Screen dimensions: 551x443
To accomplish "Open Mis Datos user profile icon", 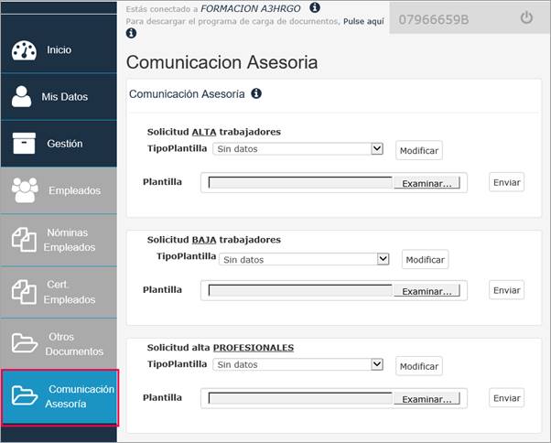I will [x=21, y=96].
